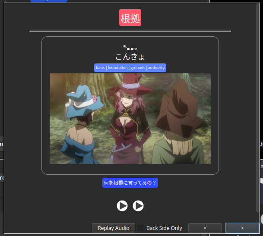Click the anime screenshot thumbnail
263x236 pixels.
click(130, 119)
